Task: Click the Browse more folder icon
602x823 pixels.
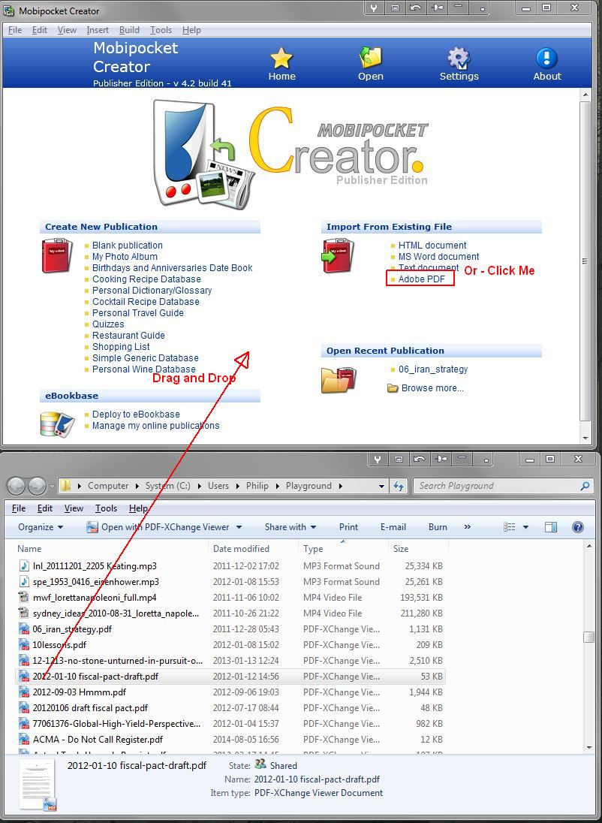Action: 392,388
